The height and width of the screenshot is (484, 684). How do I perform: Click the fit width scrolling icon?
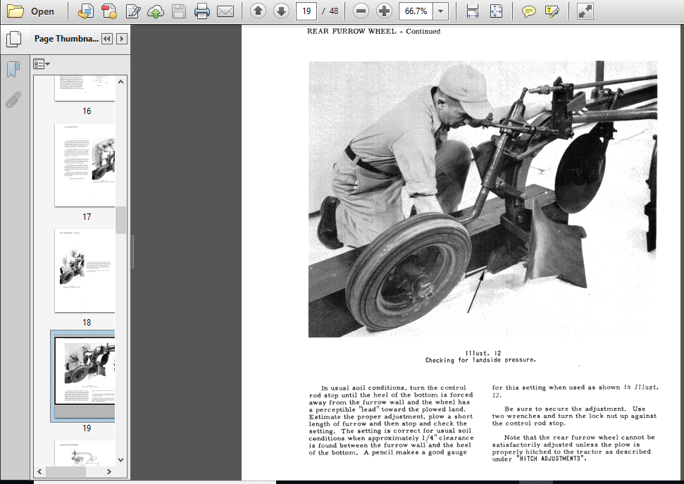click(473, 11)
